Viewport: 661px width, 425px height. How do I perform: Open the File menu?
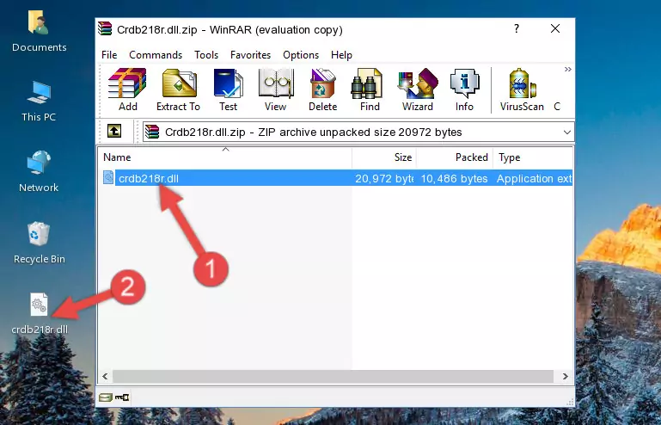click(109, 55)
